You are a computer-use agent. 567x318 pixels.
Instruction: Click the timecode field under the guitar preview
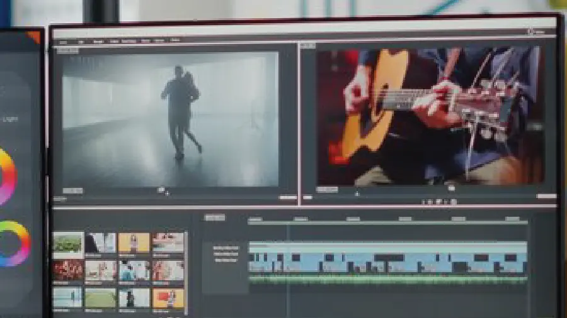pyautogui.click(x=327, y=189)
